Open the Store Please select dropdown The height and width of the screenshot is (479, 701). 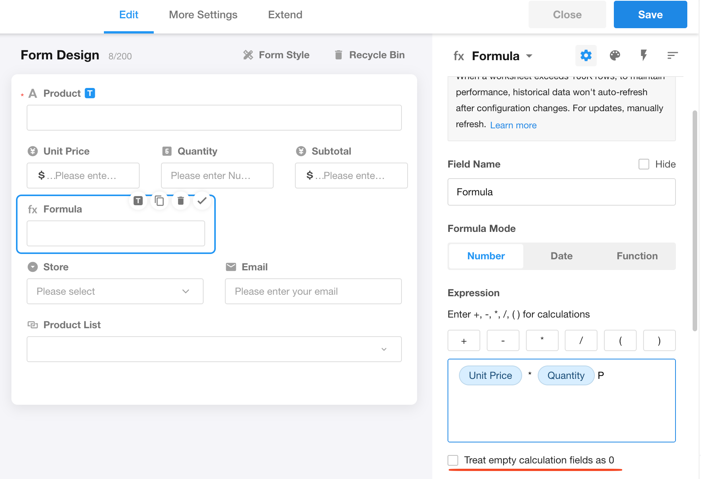[x=115, y=291]
